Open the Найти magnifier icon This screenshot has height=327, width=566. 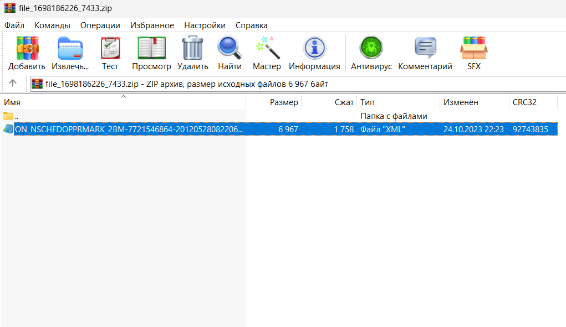click(x=230, y=48)
